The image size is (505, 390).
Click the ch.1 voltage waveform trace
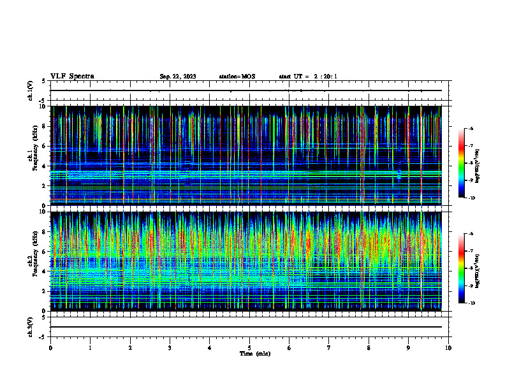[245, 90]
